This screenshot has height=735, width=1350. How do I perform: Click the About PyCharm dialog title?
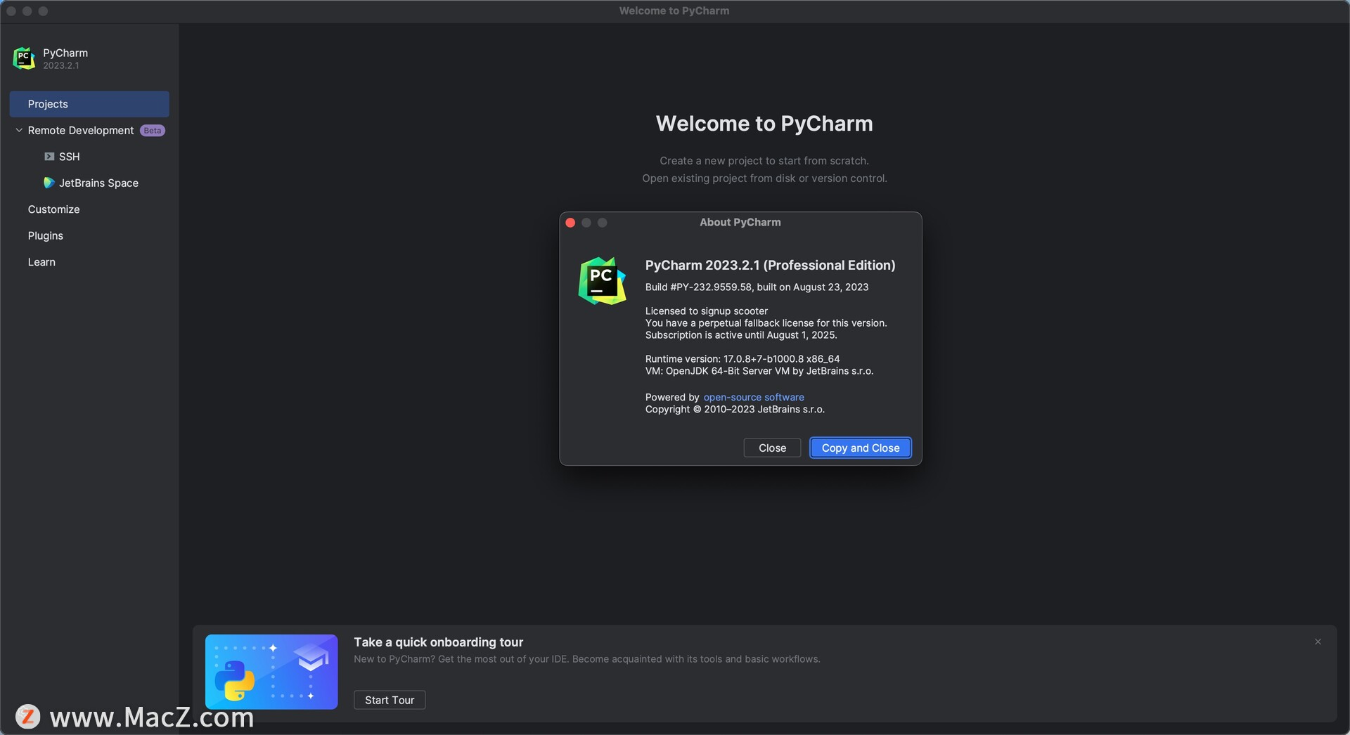tap(740, 222)
